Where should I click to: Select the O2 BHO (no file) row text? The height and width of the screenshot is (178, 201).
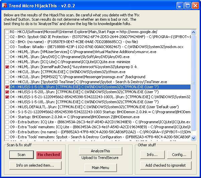(74, 42)
